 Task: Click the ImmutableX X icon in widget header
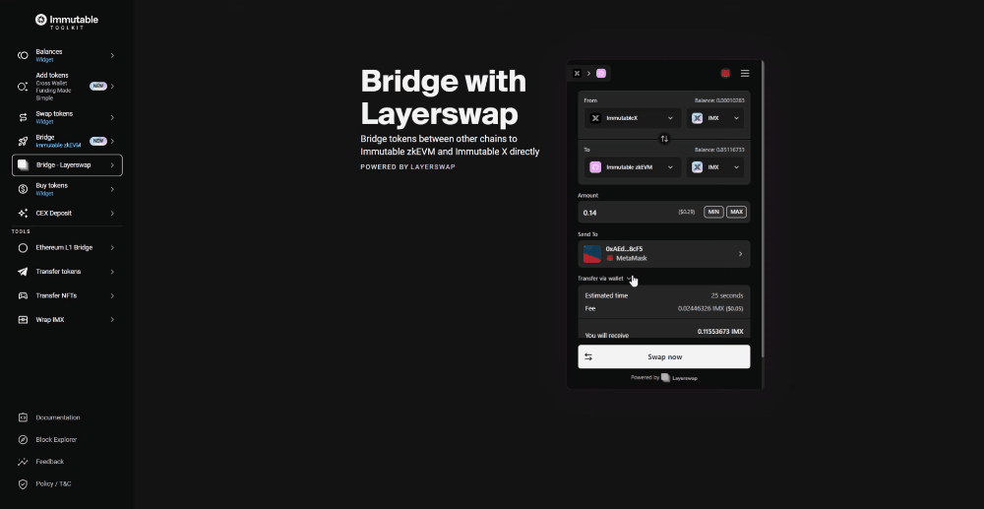577,74
